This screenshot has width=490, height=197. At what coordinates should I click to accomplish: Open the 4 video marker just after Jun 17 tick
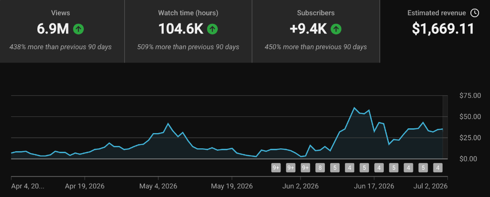coord(379,168)
